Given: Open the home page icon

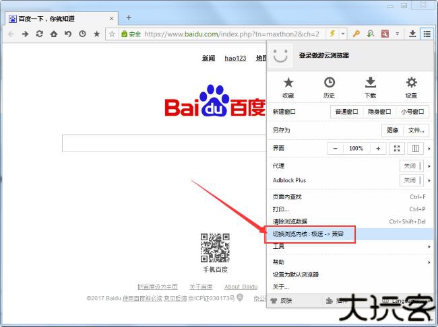Looking at the screenshot, I should pyautogui.click(x=54, y=34).
